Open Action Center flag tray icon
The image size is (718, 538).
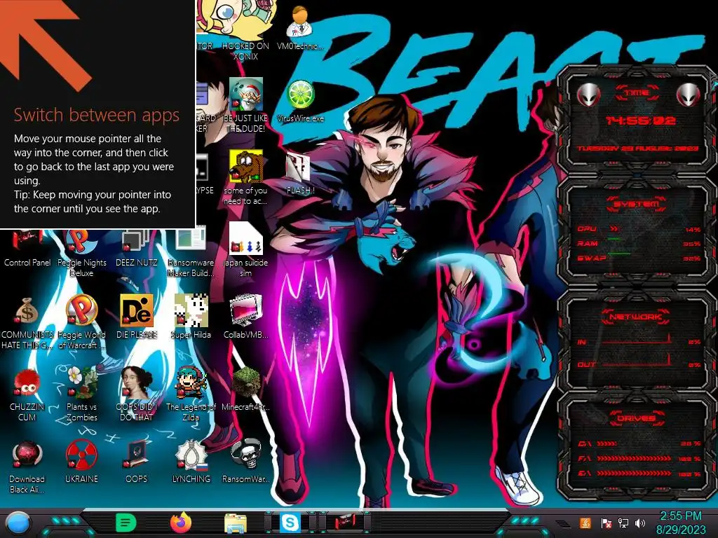[x=606, y=523]
